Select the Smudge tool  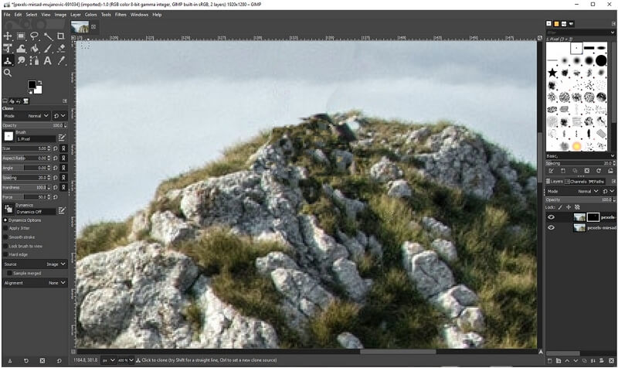point(22,61)
